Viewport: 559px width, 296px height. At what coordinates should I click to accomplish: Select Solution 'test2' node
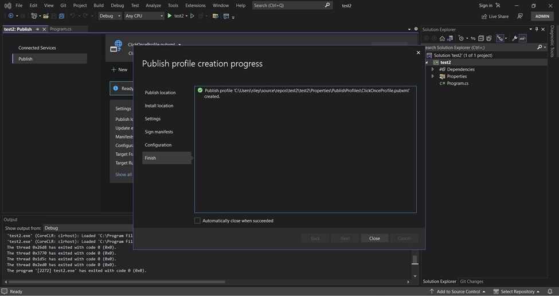coord(463,55)
